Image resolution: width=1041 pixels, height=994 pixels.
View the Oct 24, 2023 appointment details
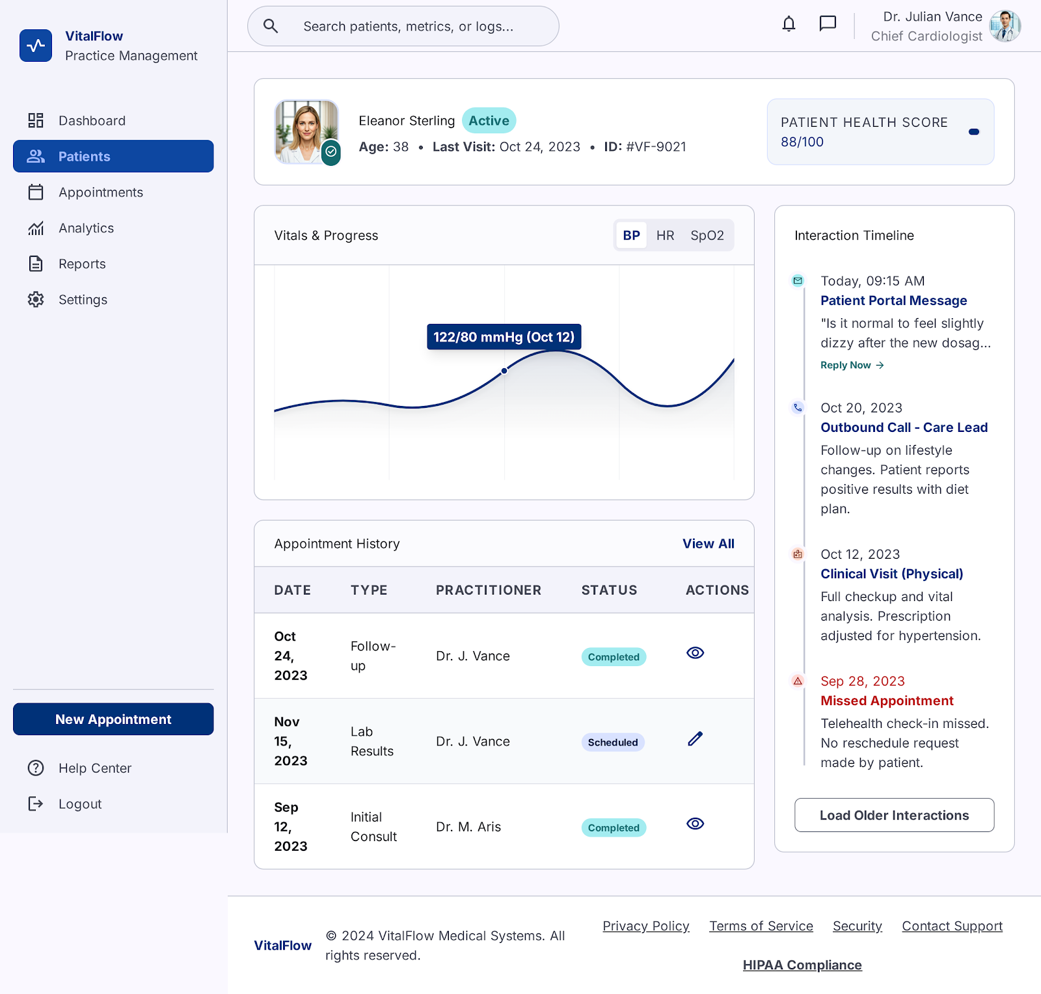[696, 652]
